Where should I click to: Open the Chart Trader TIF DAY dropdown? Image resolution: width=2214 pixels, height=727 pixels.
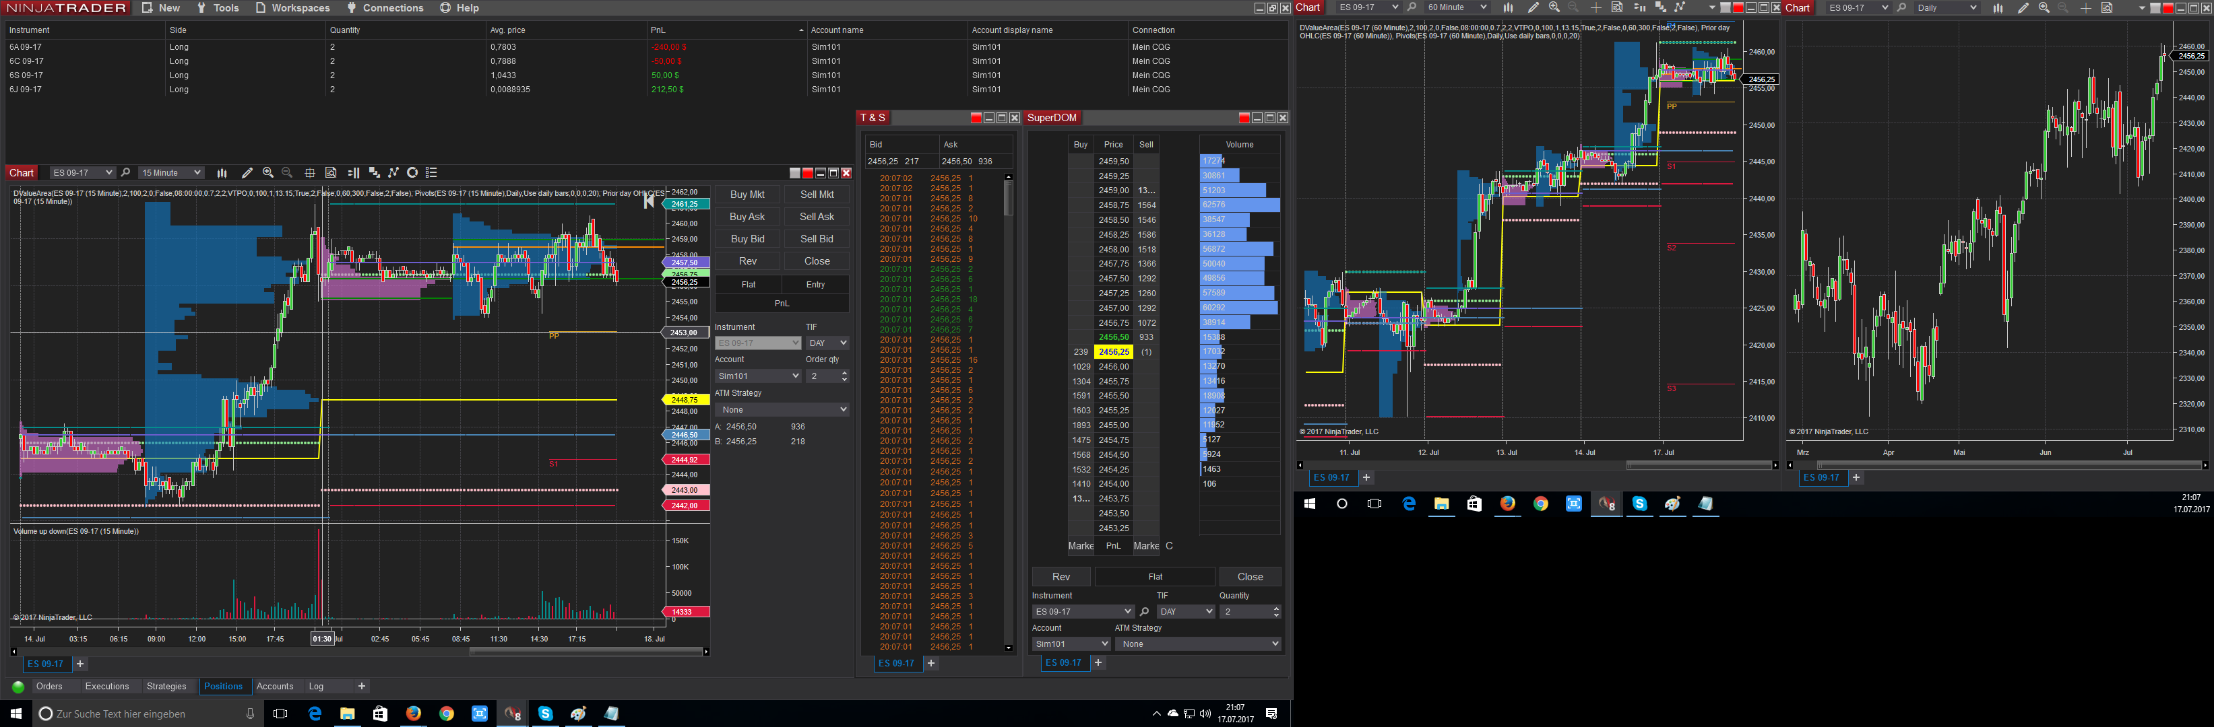[827, 343]
